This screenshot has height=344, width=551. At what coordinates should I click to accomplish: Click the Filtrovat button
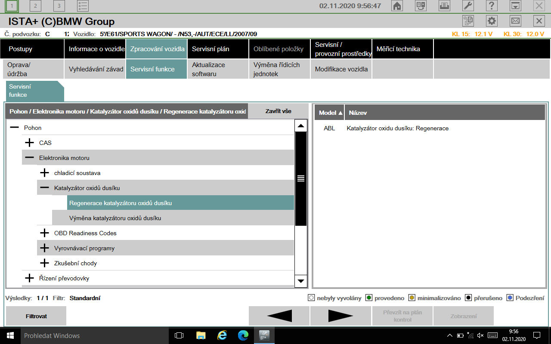coord(36,316)
